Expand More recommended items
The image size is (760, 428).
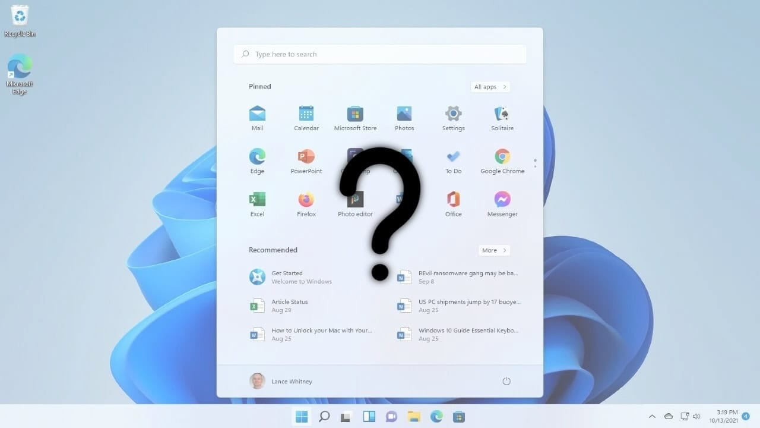[x=494, y=250]
